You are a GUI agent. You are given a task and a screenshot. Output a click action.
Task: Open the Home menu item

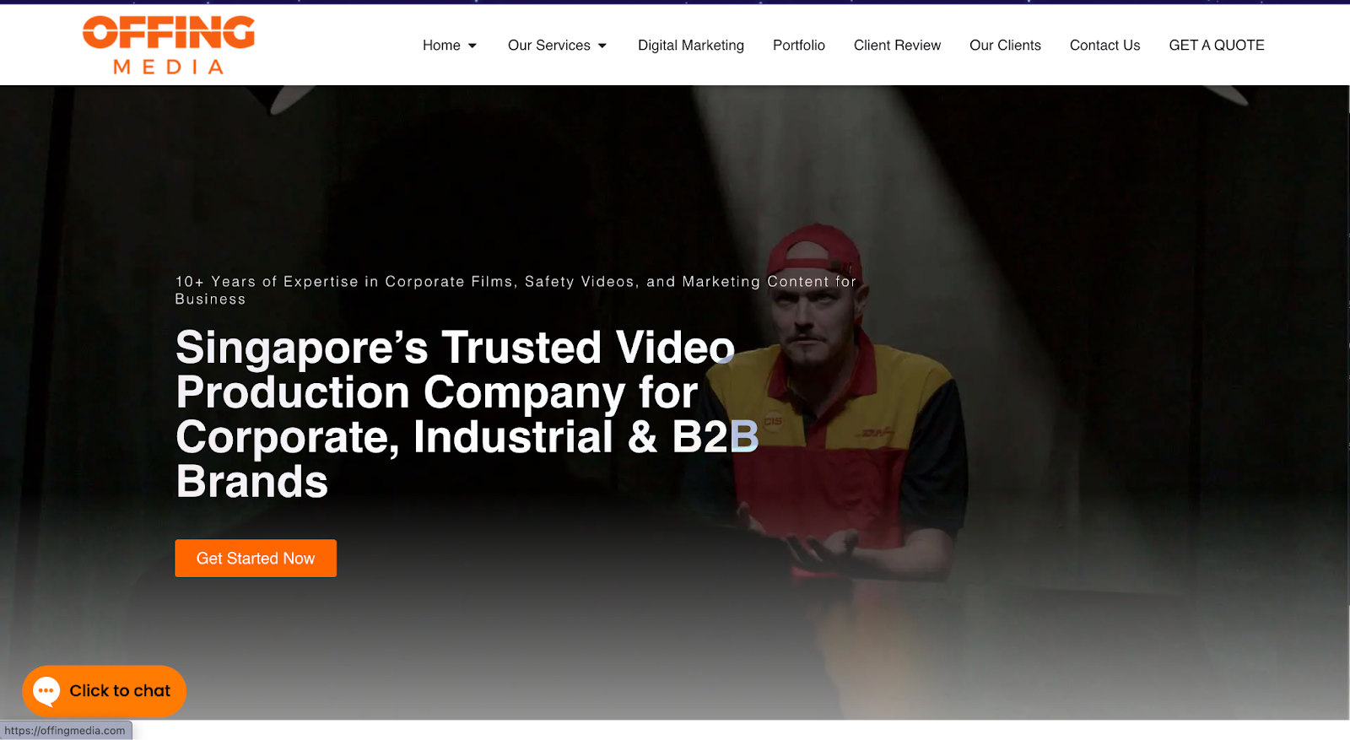click(441, 46)
